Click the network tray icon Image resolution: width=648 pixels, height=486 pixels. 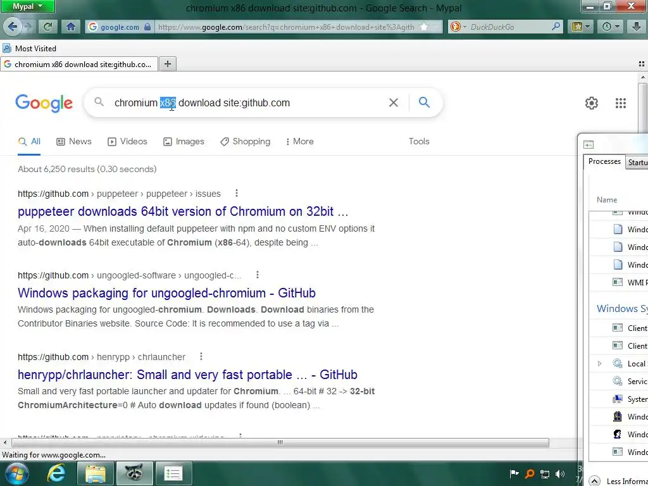tap(545, 474)
